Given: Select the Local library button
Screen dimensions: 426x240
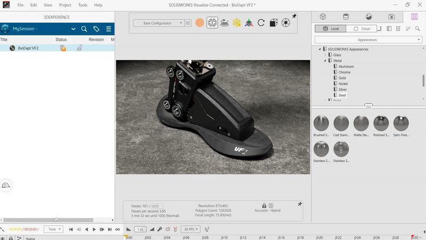Looking at the screenshot, I should pos(331,29).
